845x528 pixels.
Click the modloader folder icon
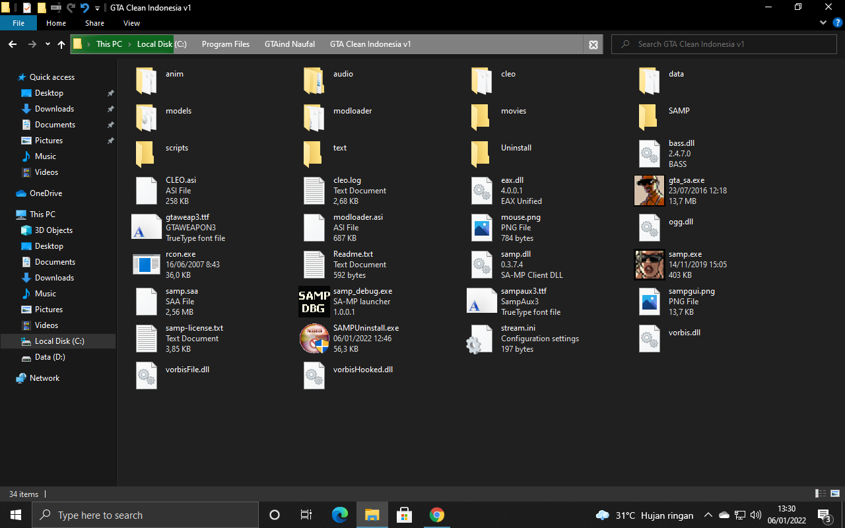(314, 117)
